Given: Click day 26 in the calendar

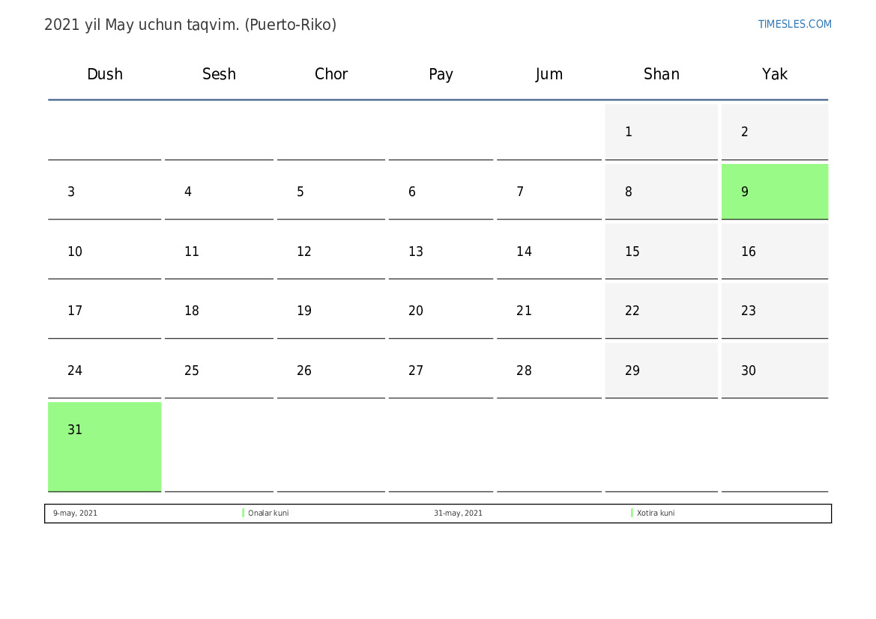Looking at the screenshot, I should (x=330, y=371).
